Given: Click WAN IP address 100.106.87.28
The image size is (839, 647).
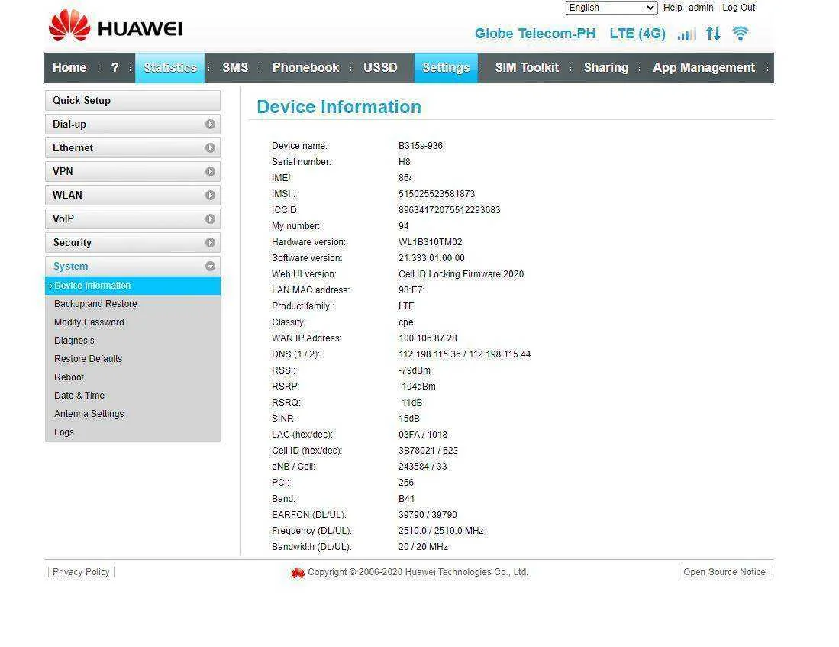Looking at the screenshot, I should coord(428,338).
